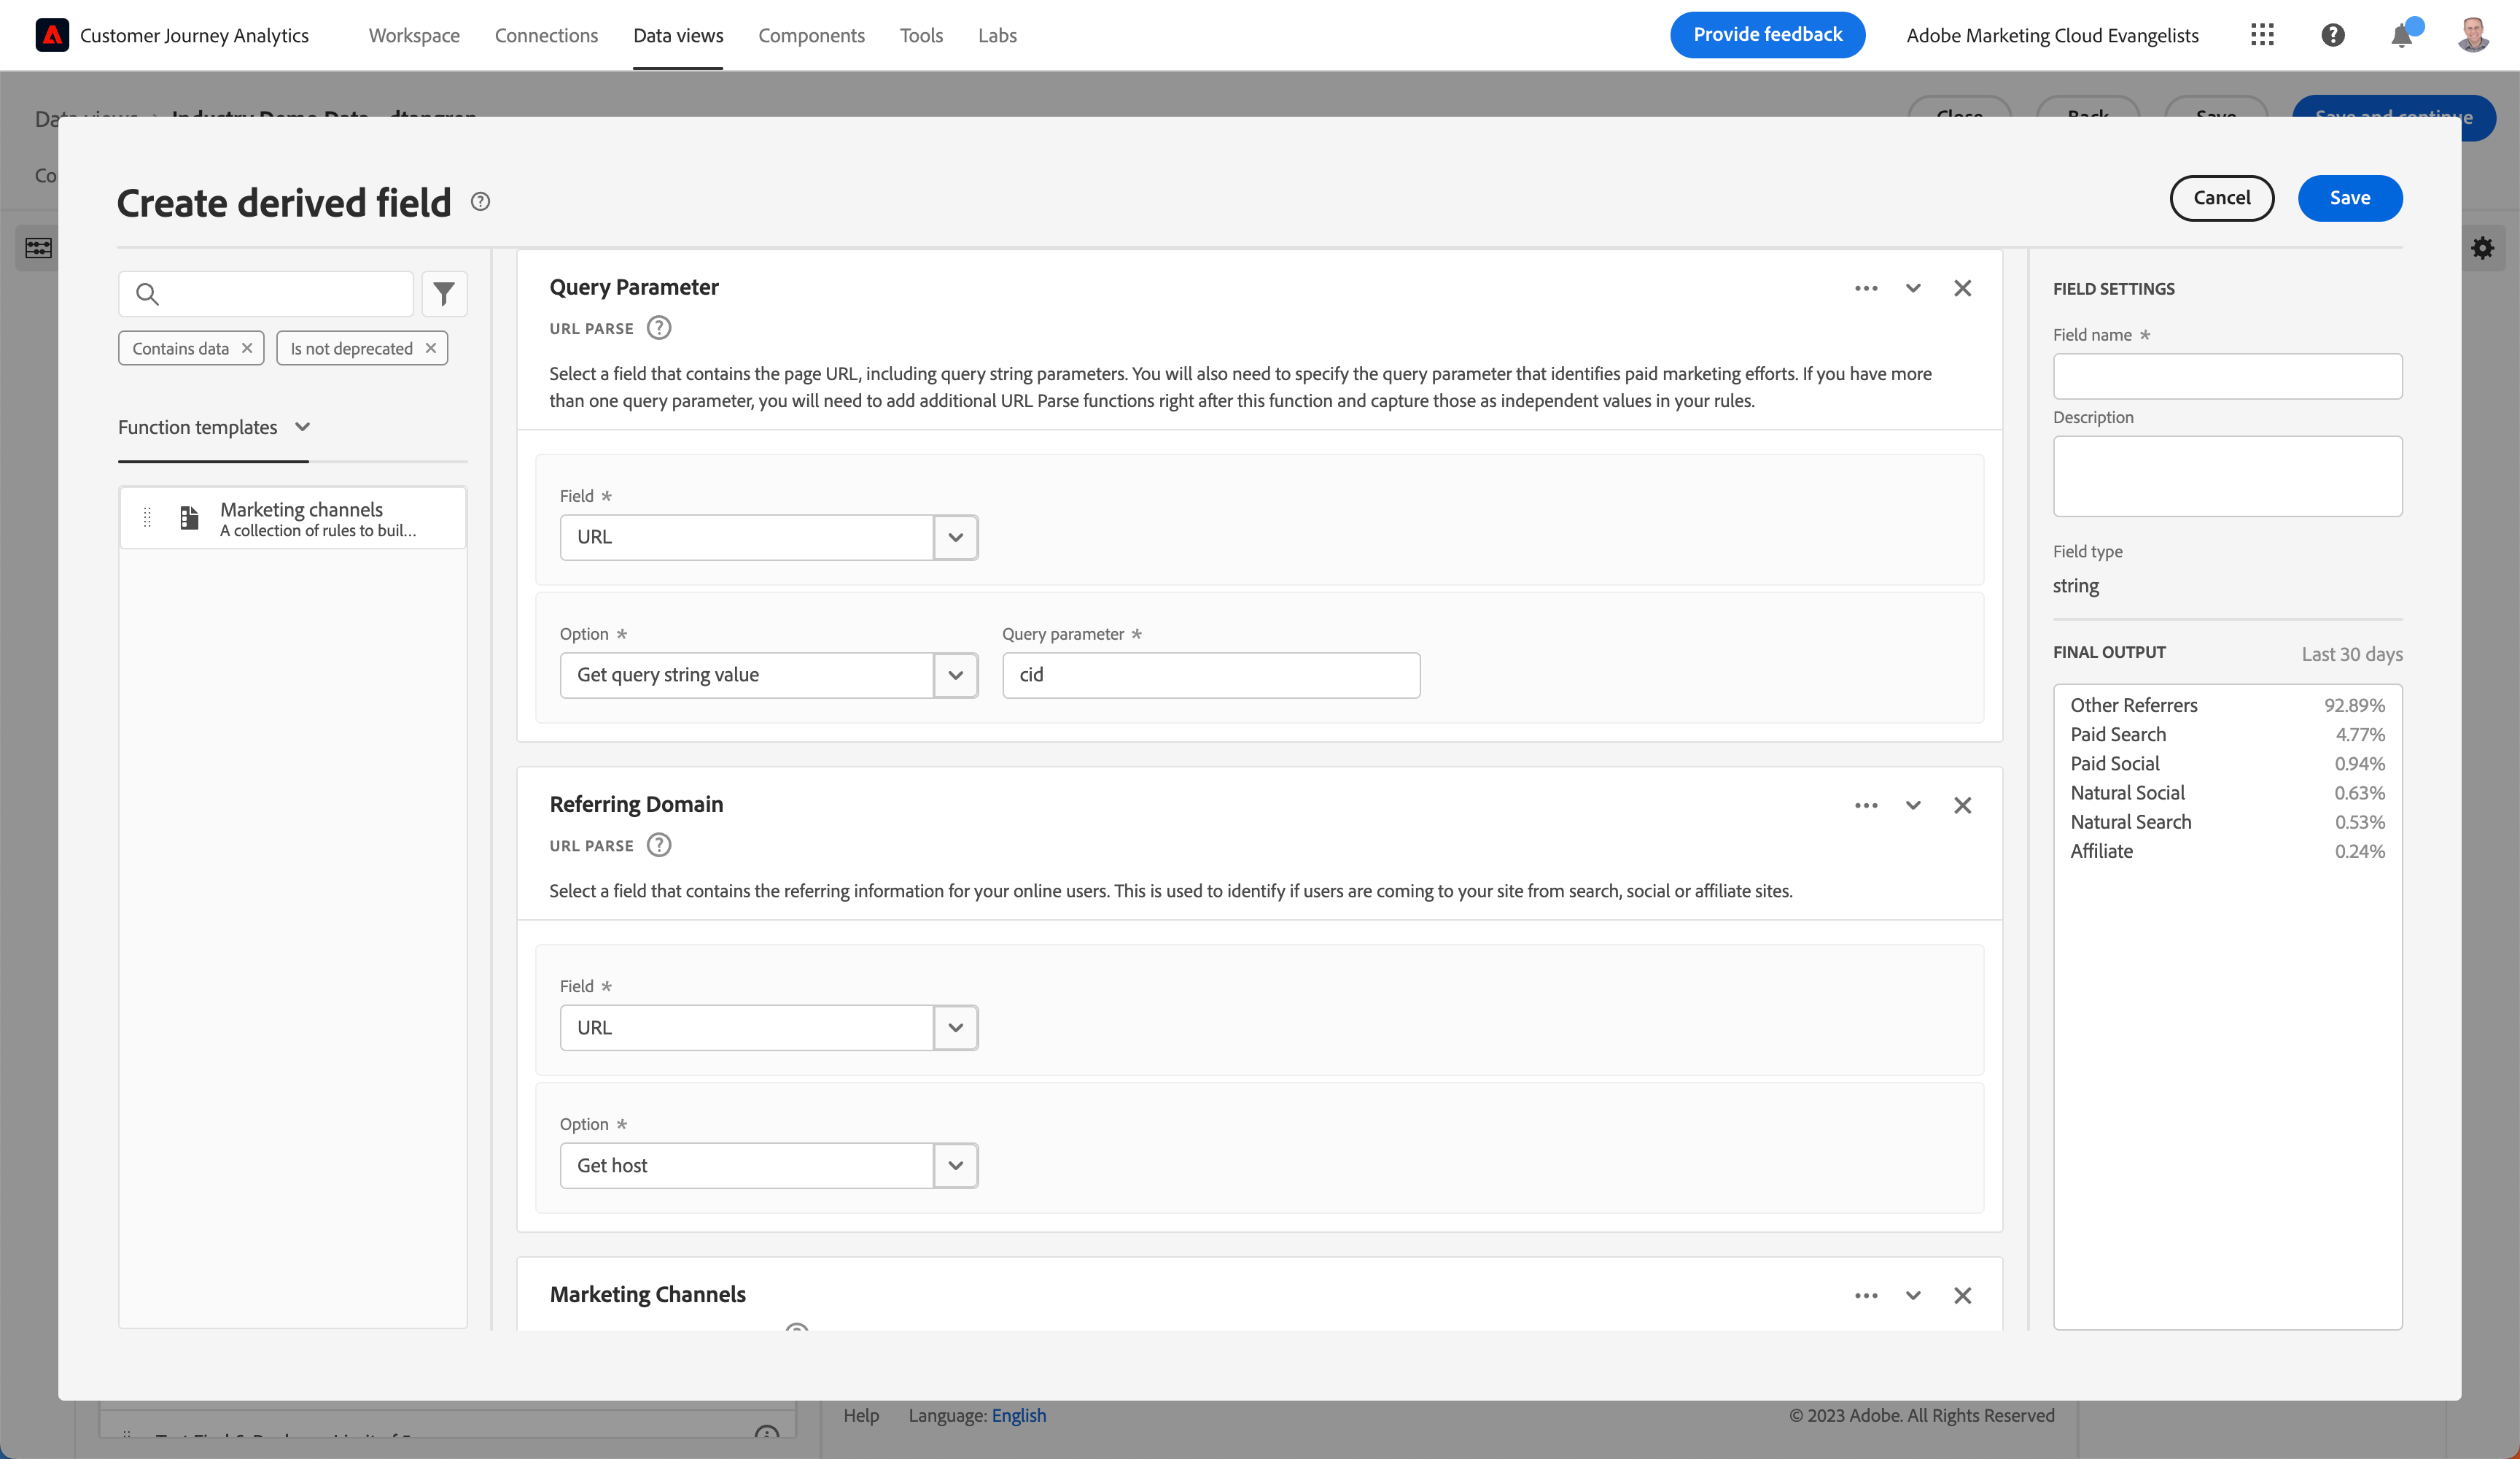Click the search magnifier icon
The width and height of the screenshot is (2520, 1459).
147,293
